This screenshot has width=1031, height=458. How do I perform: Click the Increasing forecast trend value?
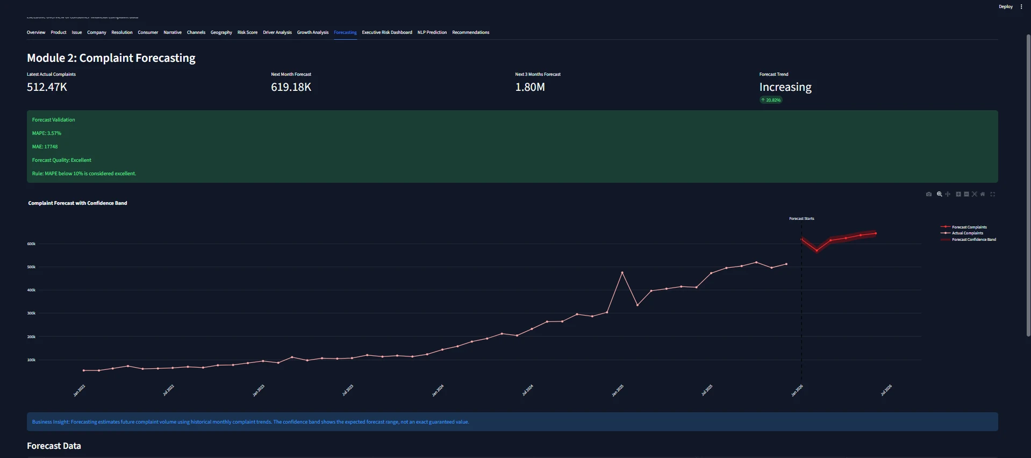pyautogui.click(x=785, y=87)
